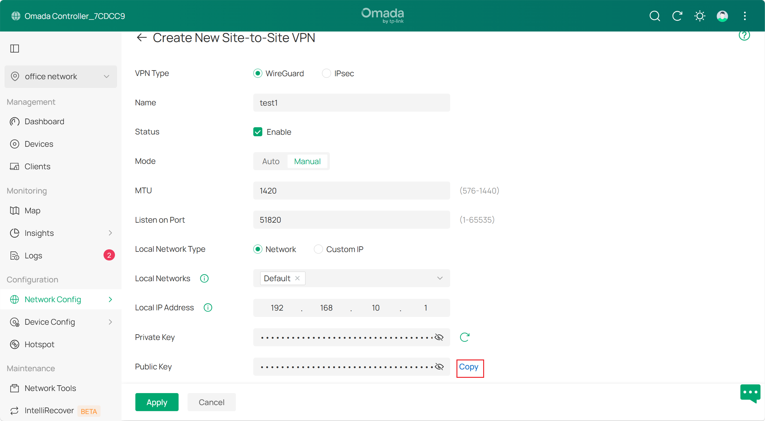
Task: Click Local Networks info icon
Action: click(x=204, y=278)
